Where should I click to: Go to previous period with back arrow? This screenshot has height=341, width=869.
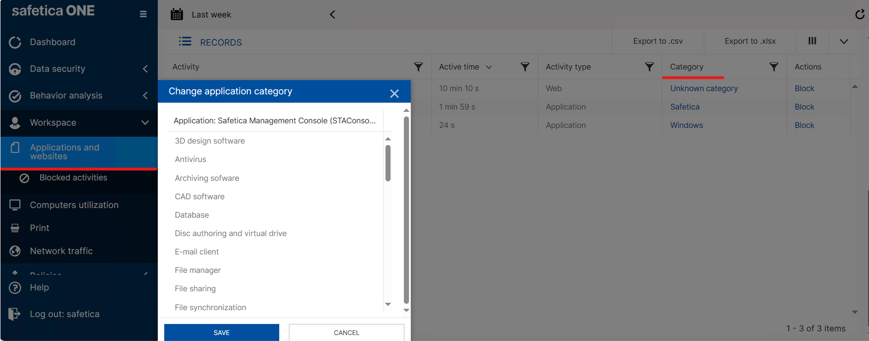[332, 15]
